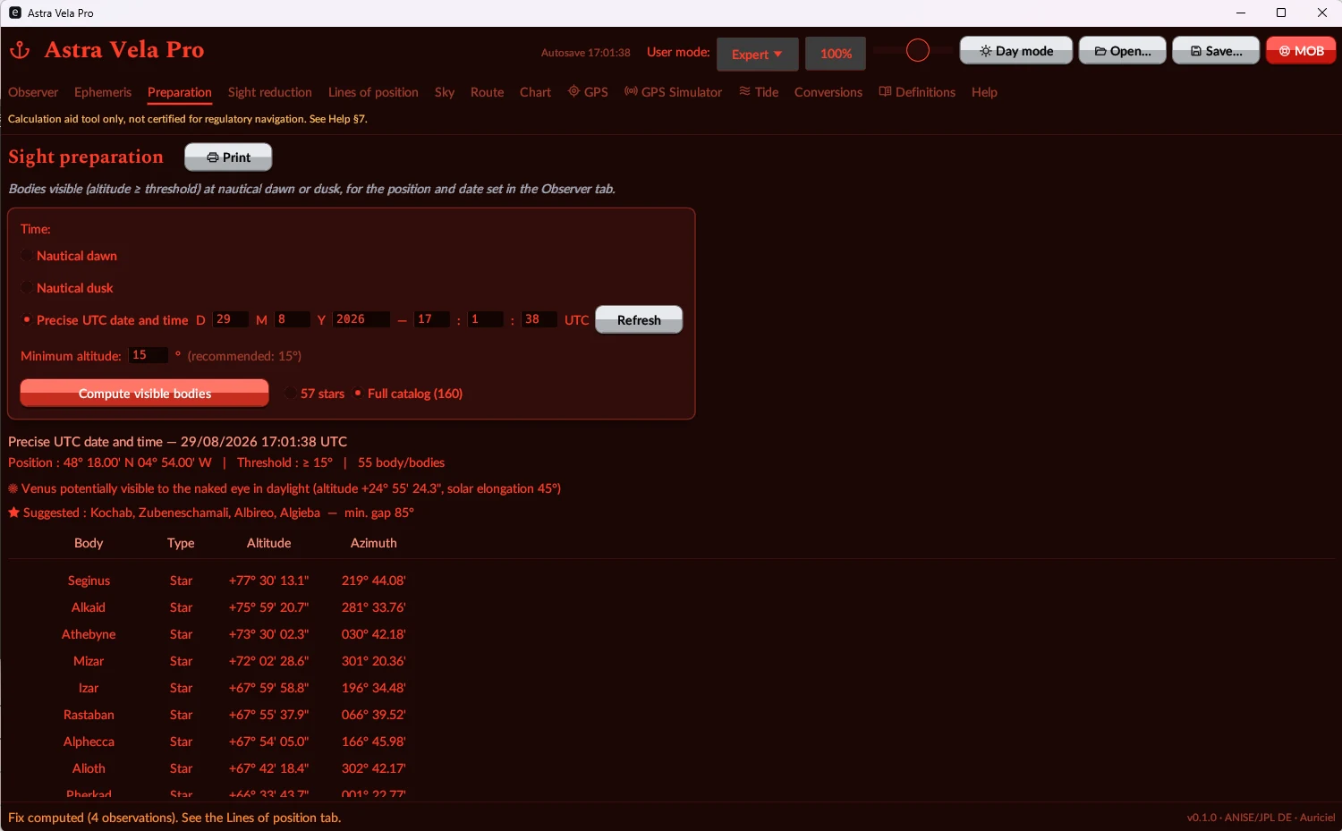Click the Alkaid row name
Screen dimensions: 1342x831
89,607
